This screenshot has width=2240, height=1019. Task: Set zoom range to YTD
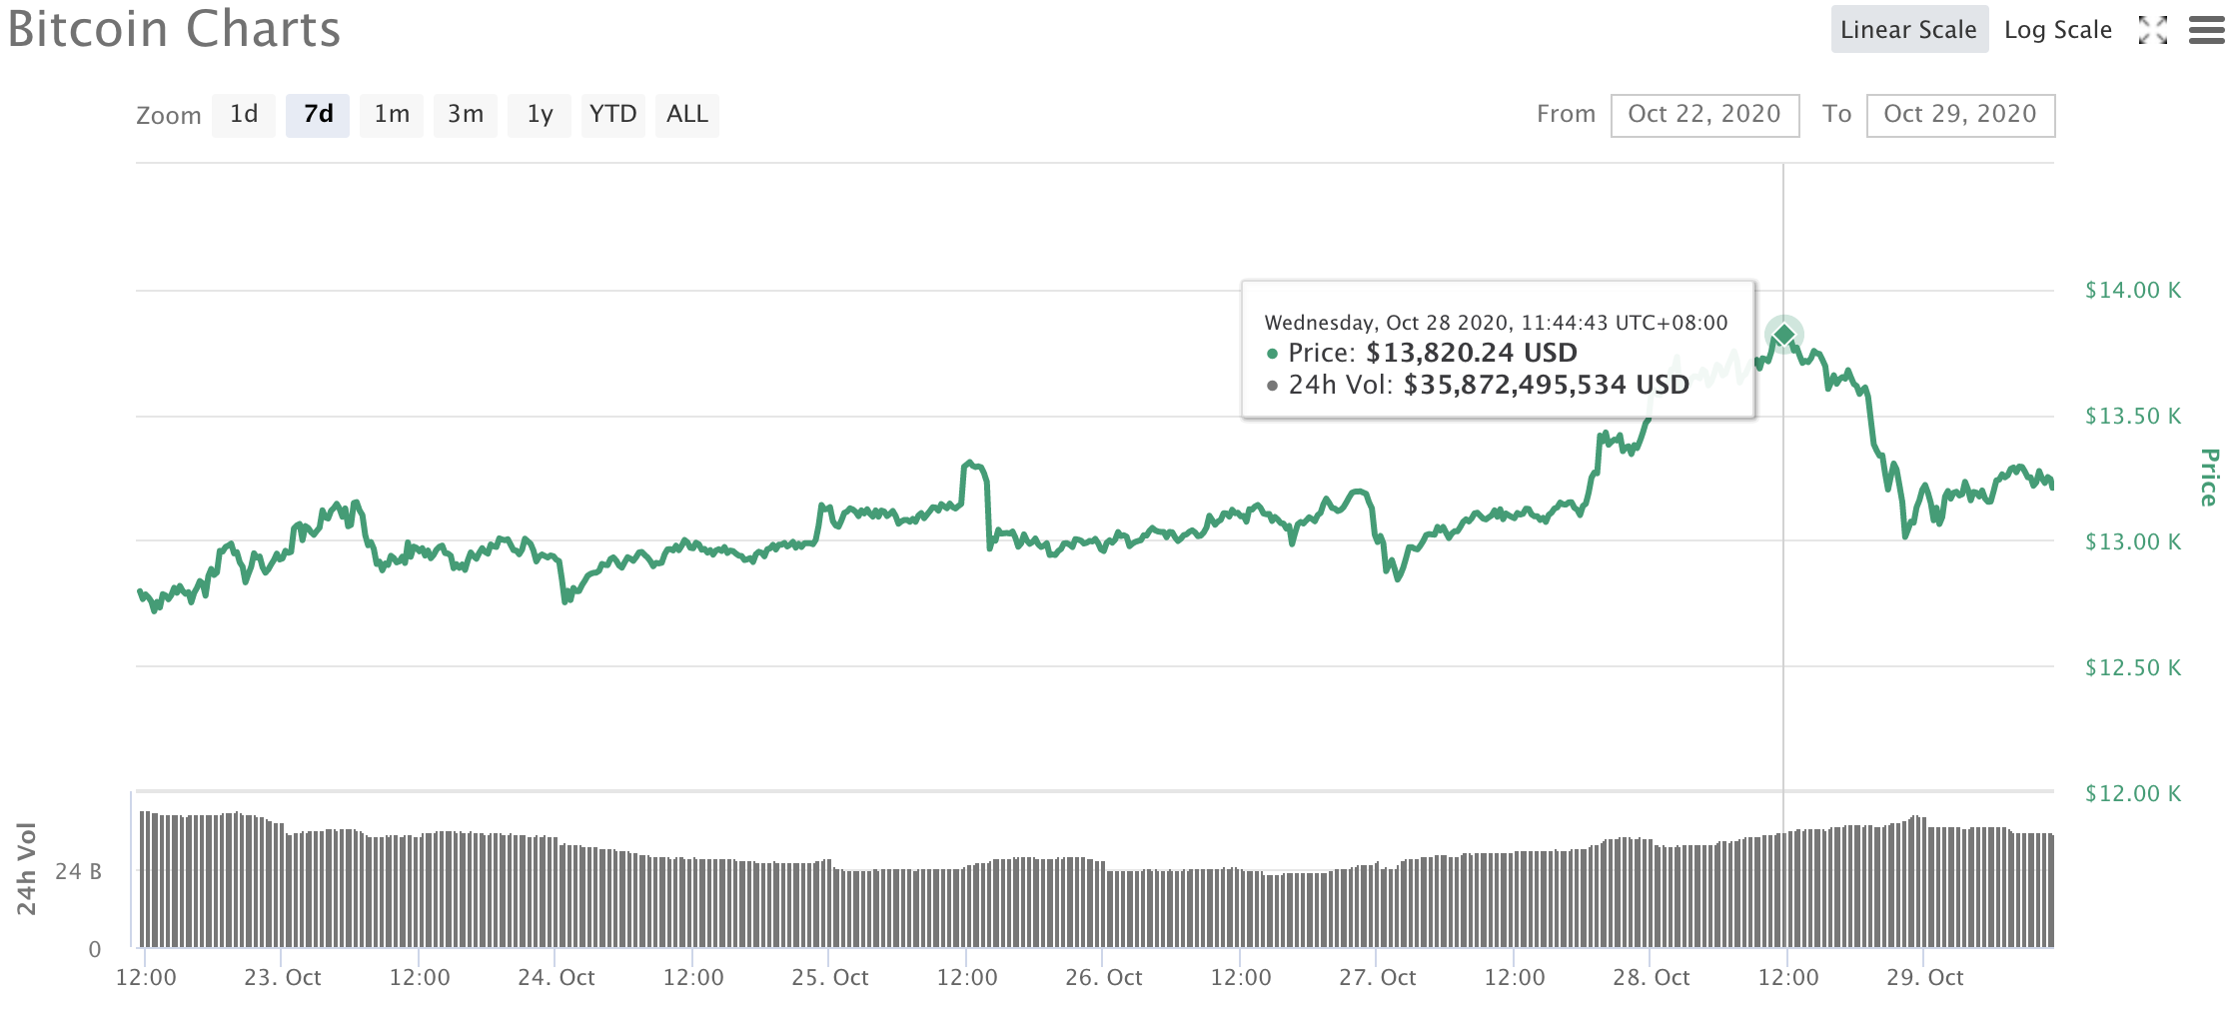click(x=613, y=115)
